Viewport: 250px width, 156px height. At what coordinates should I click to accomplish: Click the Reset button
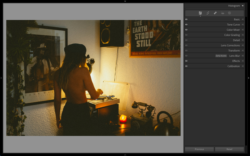coord(229,149)
